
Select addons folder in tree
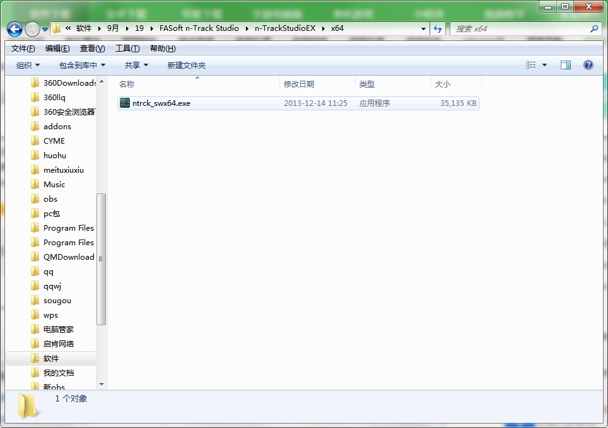click(51, 127)
